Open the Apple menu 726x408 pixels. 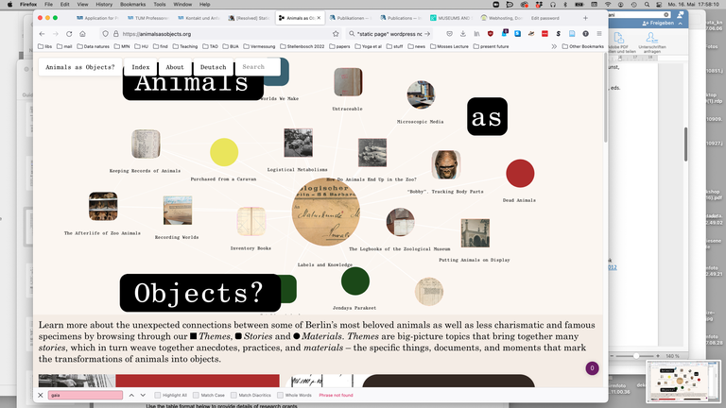coord(9,4)
